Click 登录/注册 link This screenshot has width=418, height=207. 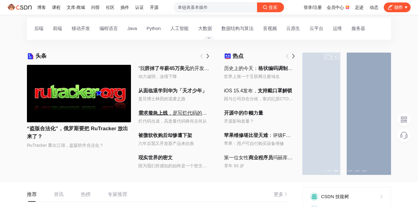tap(313, 7)
